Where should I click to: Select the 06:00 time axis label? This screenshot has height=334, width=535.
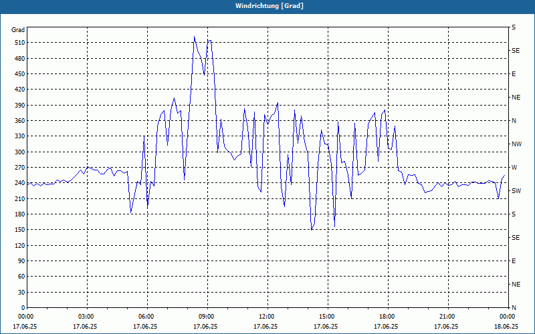(x=145, y=316)
